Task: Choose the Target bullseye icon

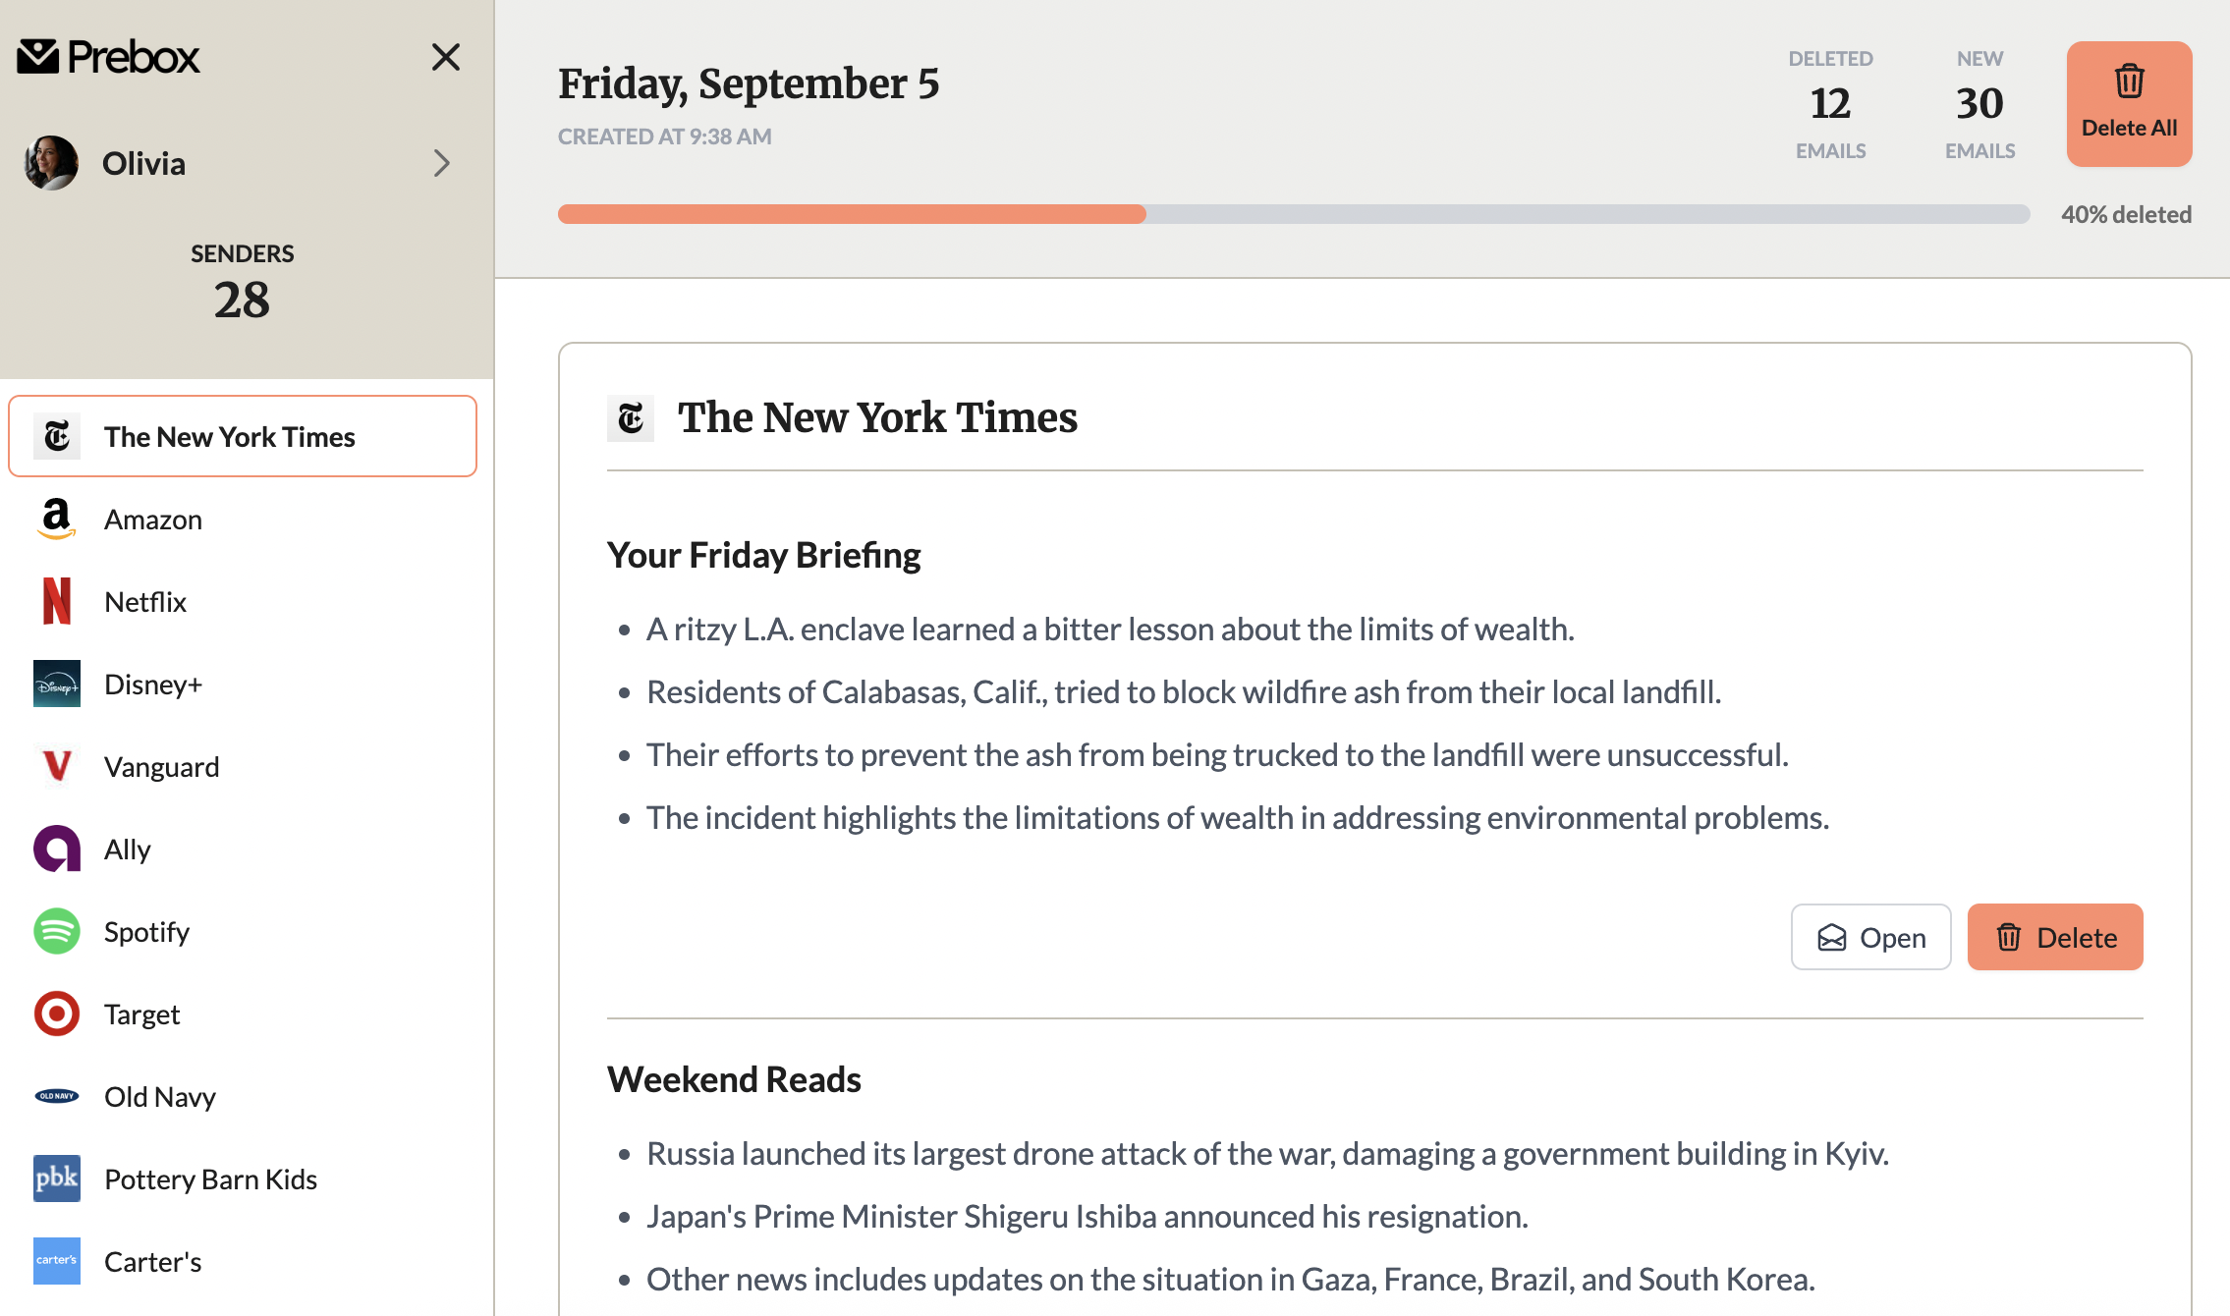Action: (57, 1014)
